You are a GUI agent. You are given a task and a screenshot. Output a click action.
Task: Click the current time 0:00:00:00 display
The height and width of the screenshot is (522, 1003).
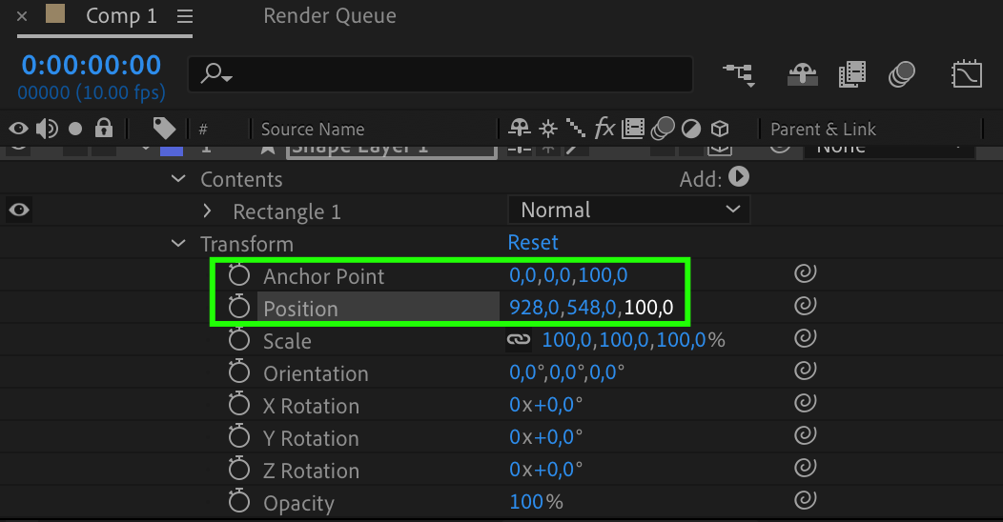pos(92,65)
